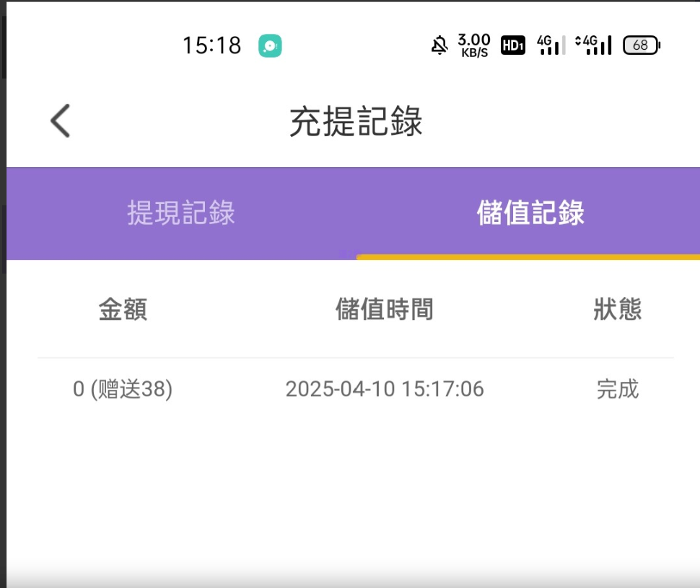Click the 儲值時間 column header

point(385,309)
